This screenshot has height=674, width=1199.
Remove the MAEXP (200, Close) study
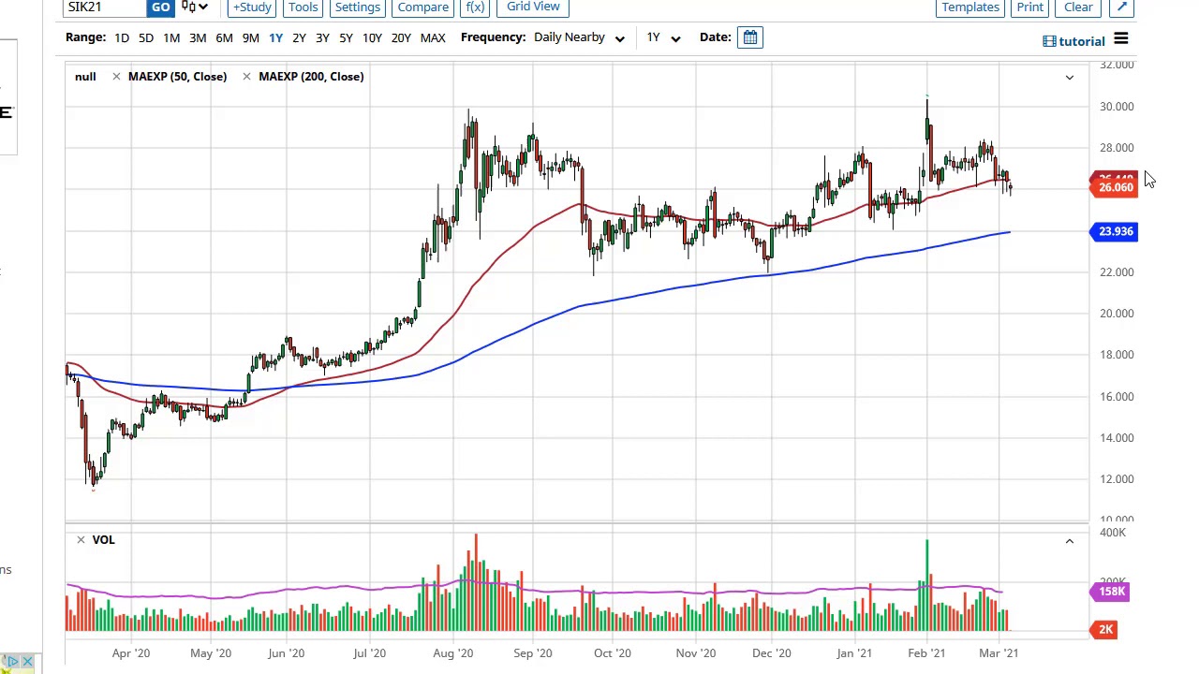(246, 77)
